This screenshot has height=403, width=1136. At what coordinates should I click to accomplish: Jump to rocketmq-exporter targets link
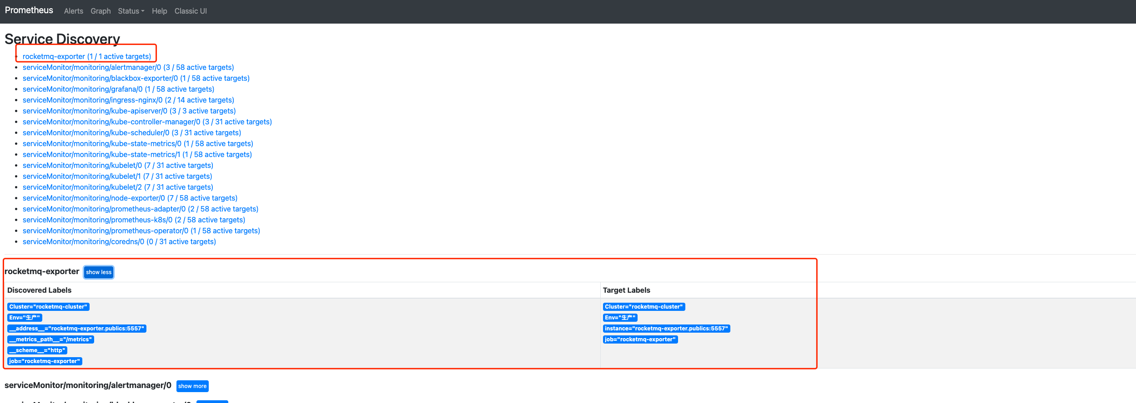click(x=87, y=56)
